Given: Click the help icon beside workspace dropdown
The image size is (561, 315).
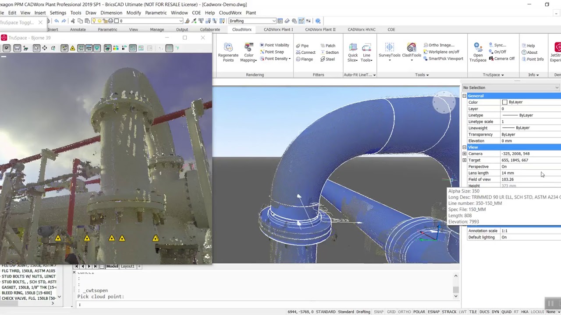Looking at the screenshot, I should click(318, 21).
